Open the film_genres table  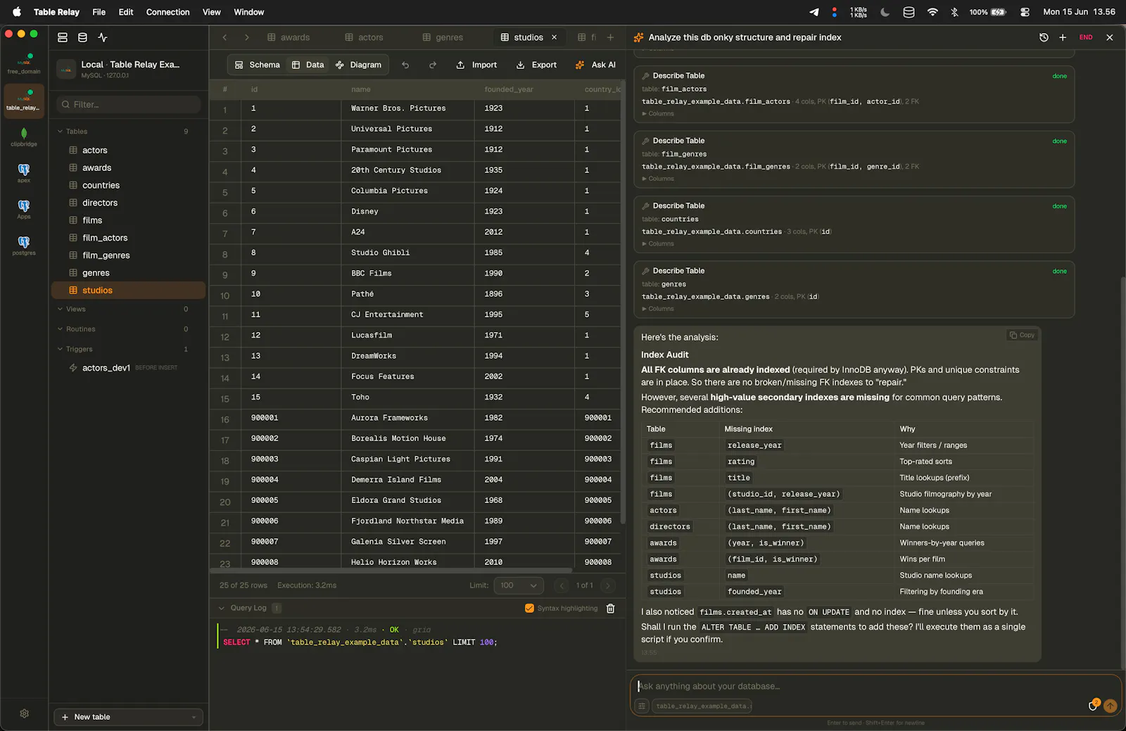128,255
